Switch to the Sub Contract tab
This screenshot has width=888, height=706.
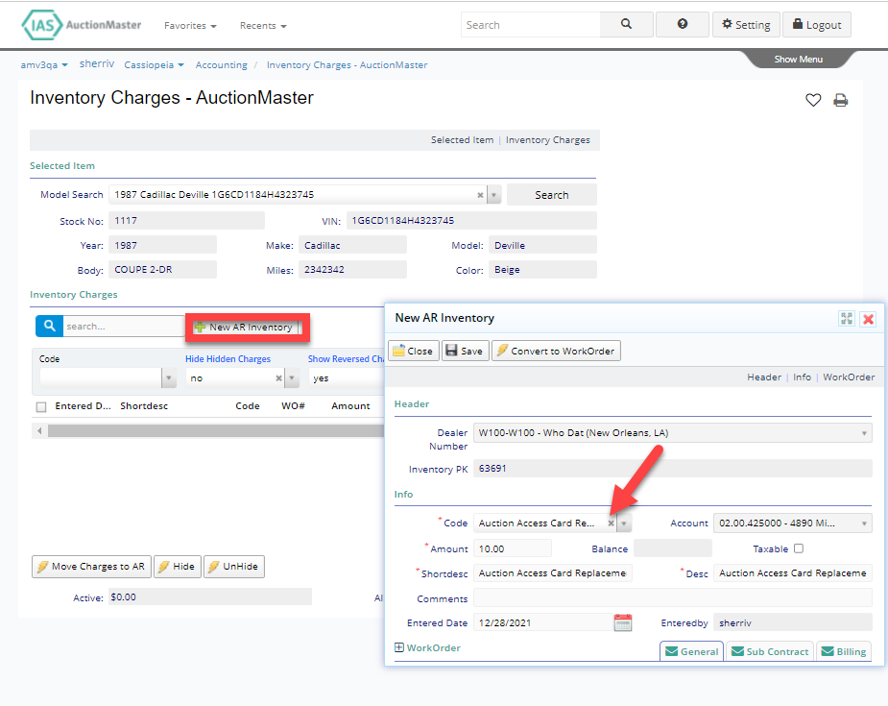point(770,651)
